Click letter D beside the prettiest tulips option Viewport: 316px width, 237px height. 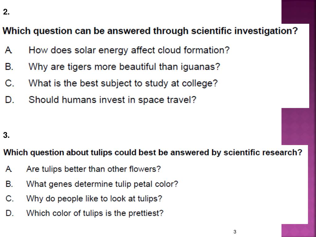(10, 213)
